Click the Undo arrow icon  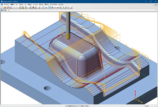coord(14,8)
